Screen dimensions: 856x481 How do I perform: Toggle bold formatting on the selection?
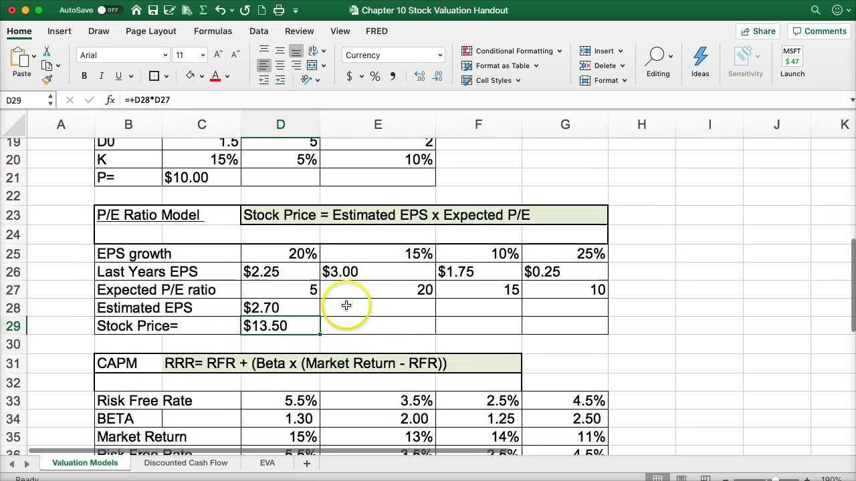[x=84, y=76]
